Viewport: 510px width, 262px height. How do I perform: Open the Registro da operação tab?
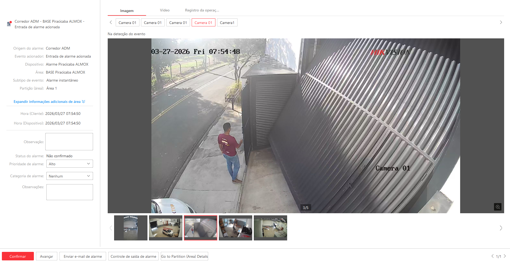click(202, 10)
